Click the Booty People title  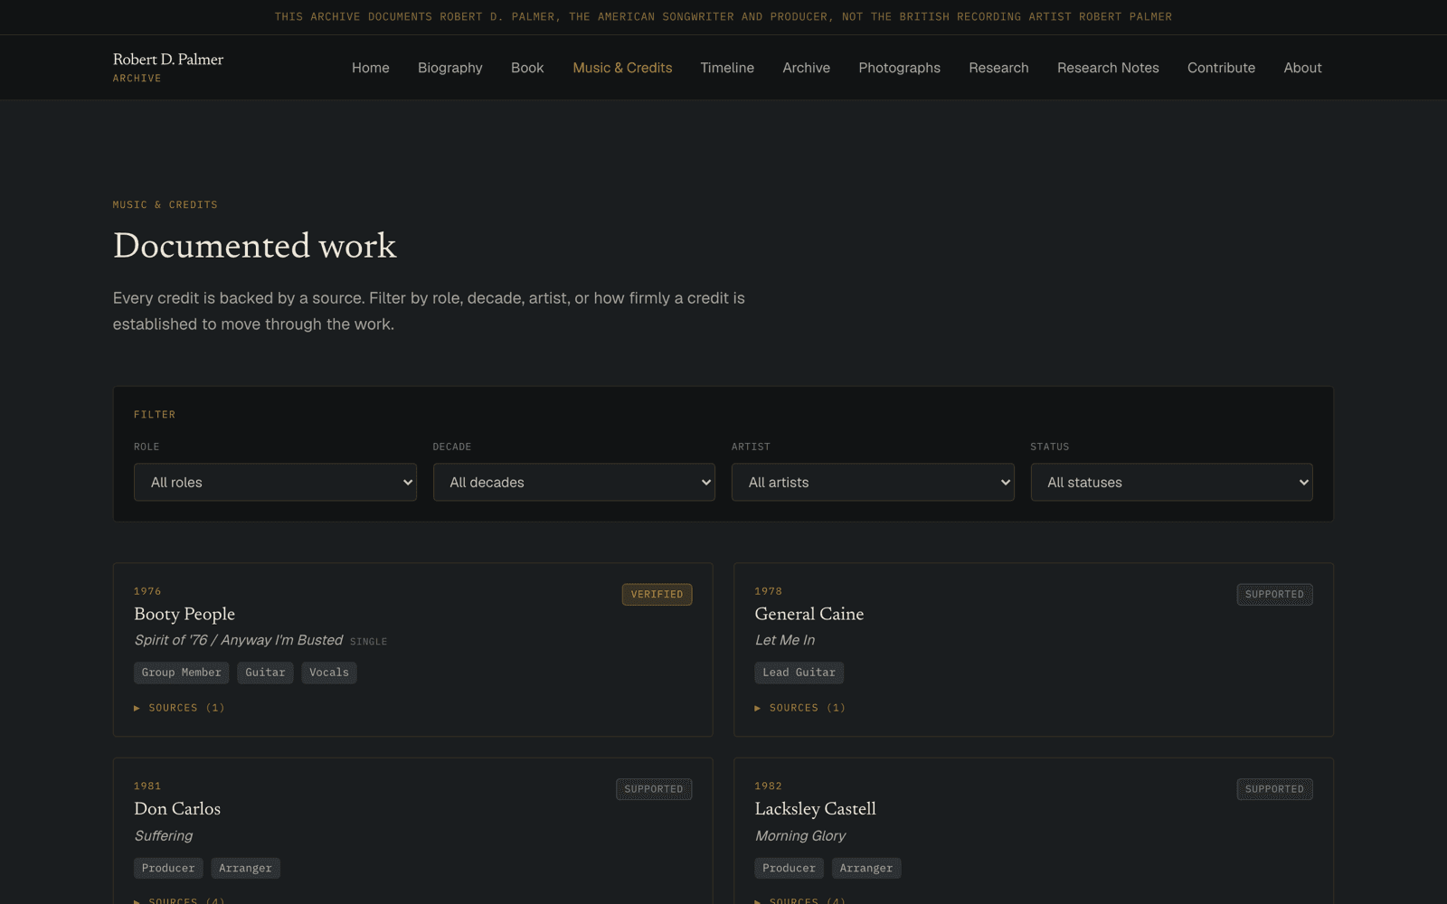pyautogui.click(x=184, y=614)
